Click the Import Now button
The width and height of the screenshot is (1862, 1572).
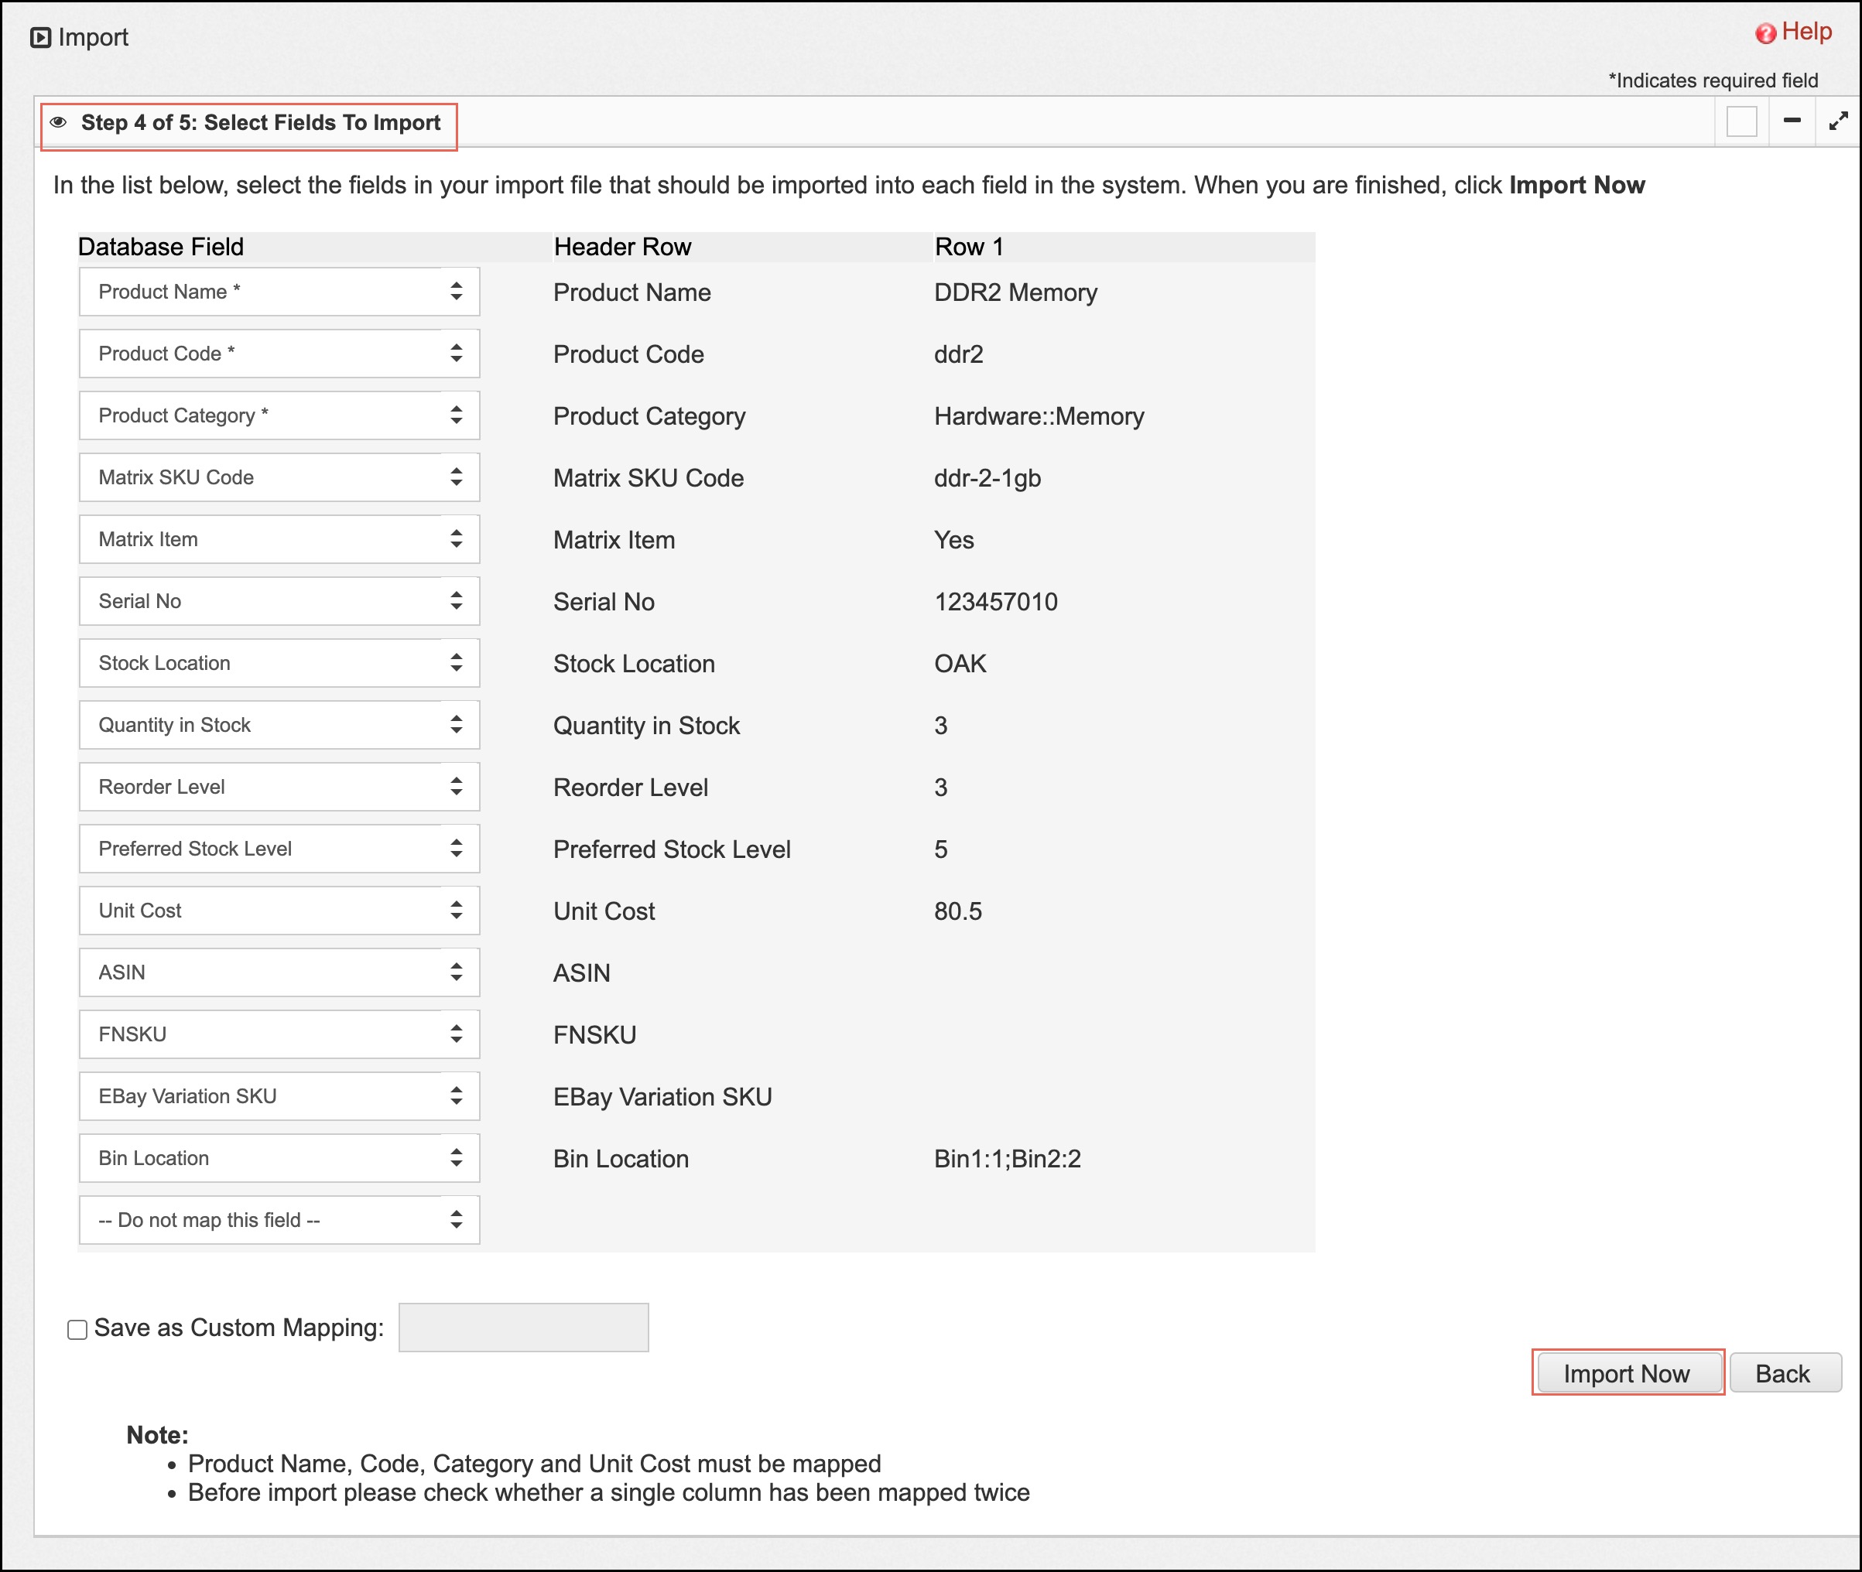point(1627,1373)
